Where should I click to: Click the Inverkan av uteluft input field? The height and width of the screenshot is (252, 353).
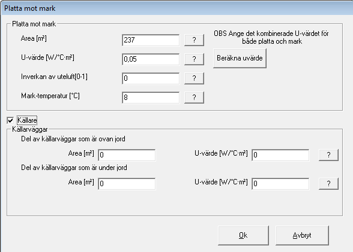tap(151, 78)
